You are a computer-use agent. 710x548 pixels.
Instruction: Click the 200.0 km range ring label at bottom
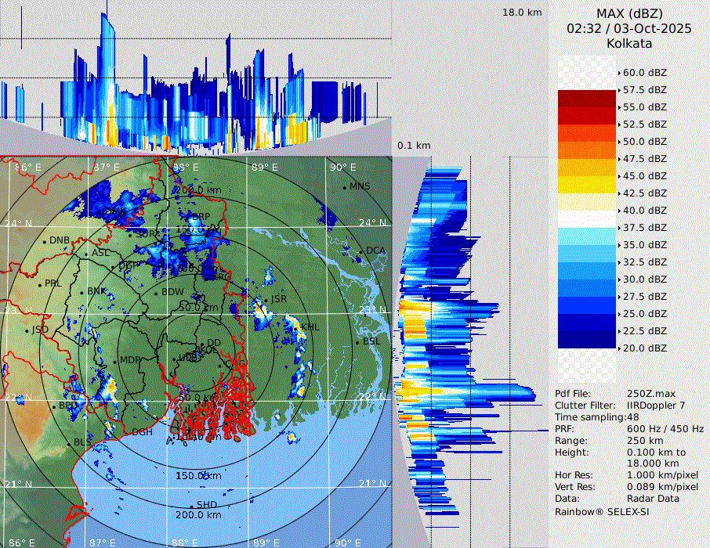tap(197, 515)
